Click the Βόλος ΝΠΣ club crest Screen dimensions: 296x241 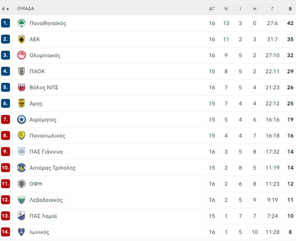(22, 88)
